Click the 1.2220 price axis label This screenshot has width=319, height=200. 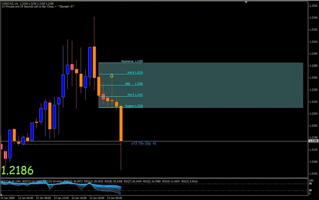tap(313, 113)
